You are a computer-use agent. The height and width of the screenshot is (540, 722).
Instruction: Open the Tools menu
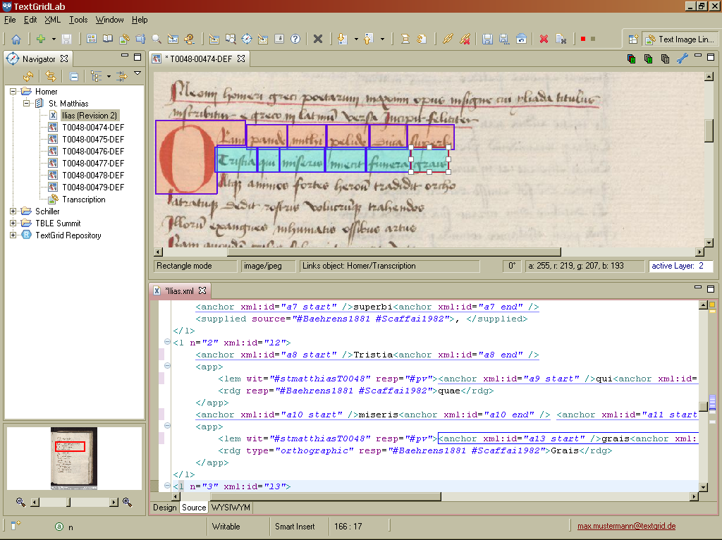[78, 20]
